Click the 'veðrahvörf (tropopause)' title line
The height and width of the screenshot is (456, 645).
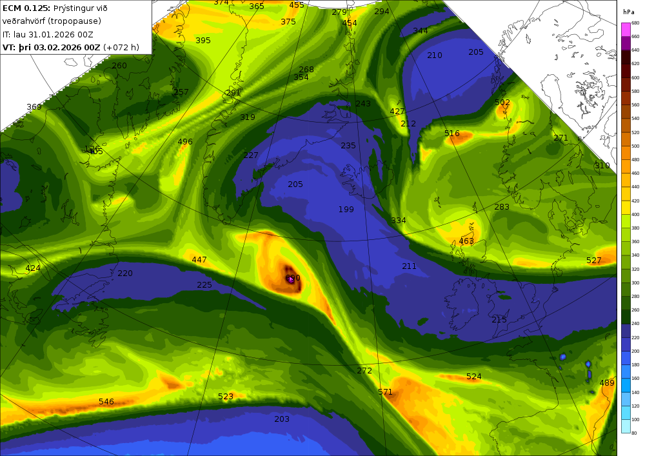tap(52, 21)
